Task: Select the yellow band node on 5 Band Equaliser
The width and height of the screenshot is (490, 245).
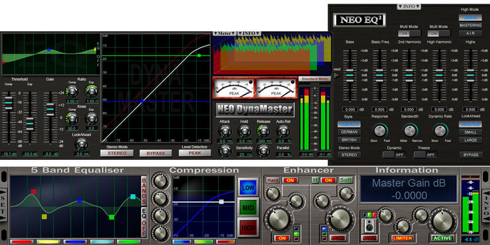Action: [44, 217]
